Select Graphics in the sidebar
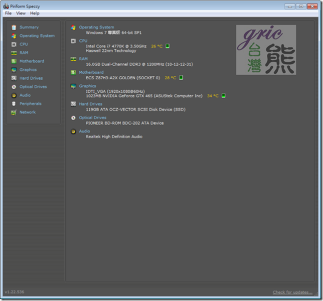 pyautogui.click(x=28, y=70)
